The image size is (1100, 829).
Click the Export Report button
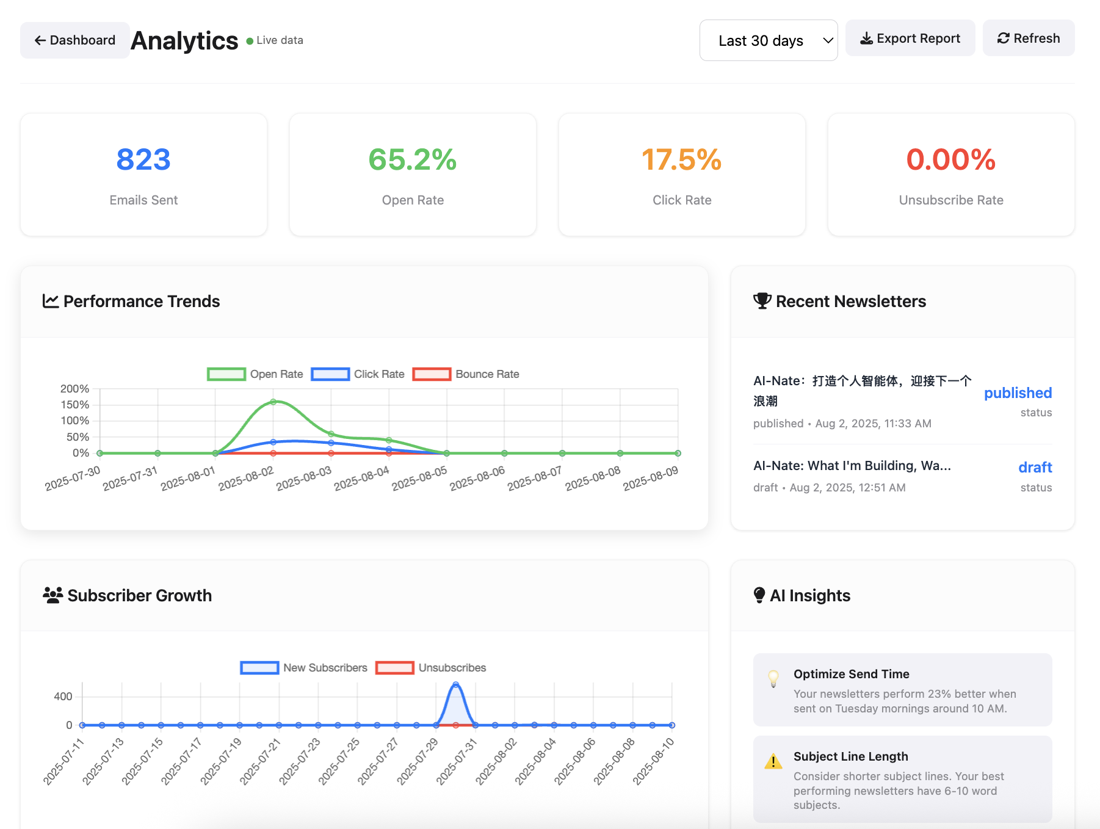[910, 38]
